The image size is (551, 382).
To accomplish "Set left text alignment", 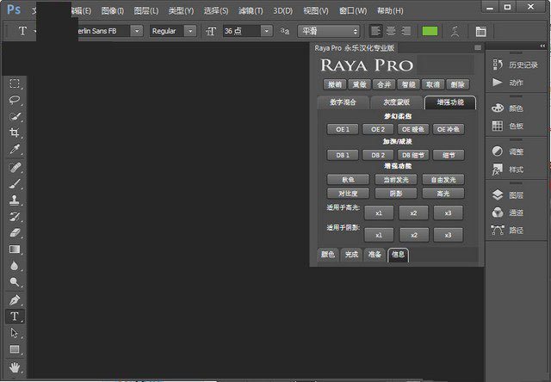I will (x=375, y=31).
